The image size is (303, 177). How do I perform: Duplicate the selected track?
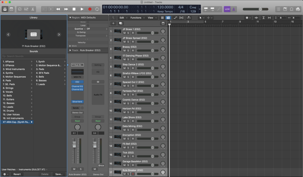tap(121, 23)
